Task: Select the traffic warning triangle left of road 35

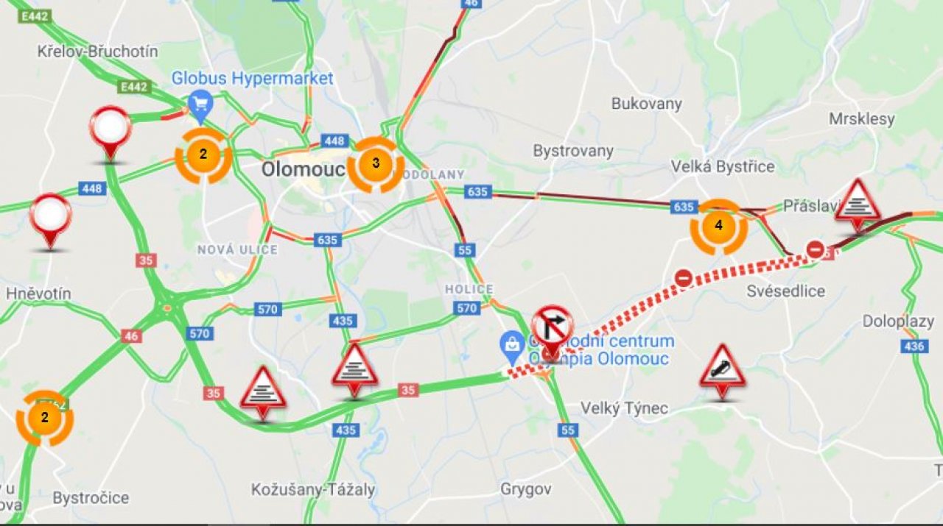Action: click(x=263, y=392)
